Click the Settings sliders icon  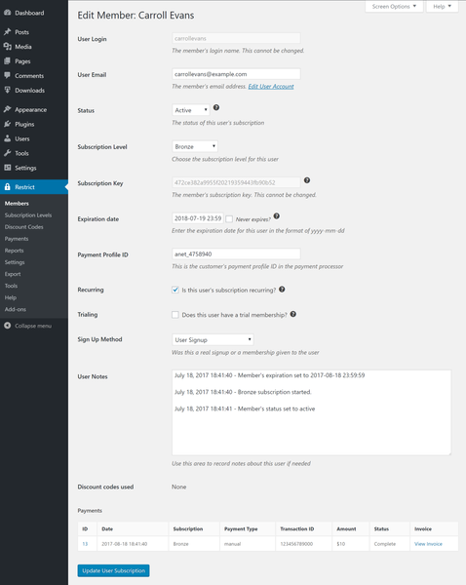(x=7, y=168)
